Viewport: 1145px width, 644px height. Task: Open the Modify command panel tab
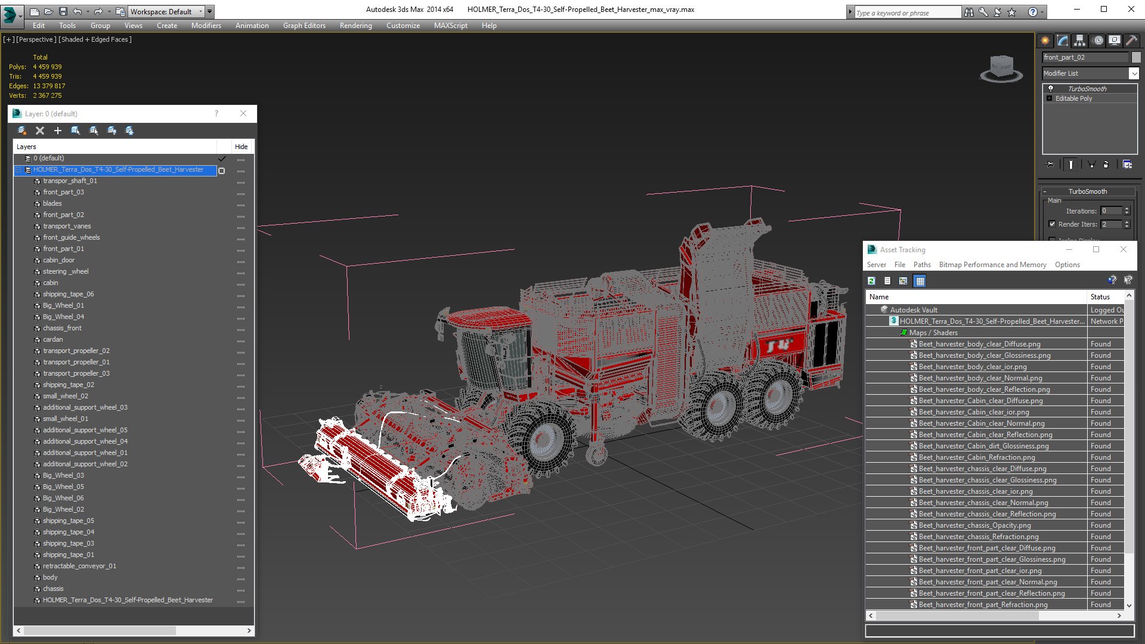point(1063,41)
